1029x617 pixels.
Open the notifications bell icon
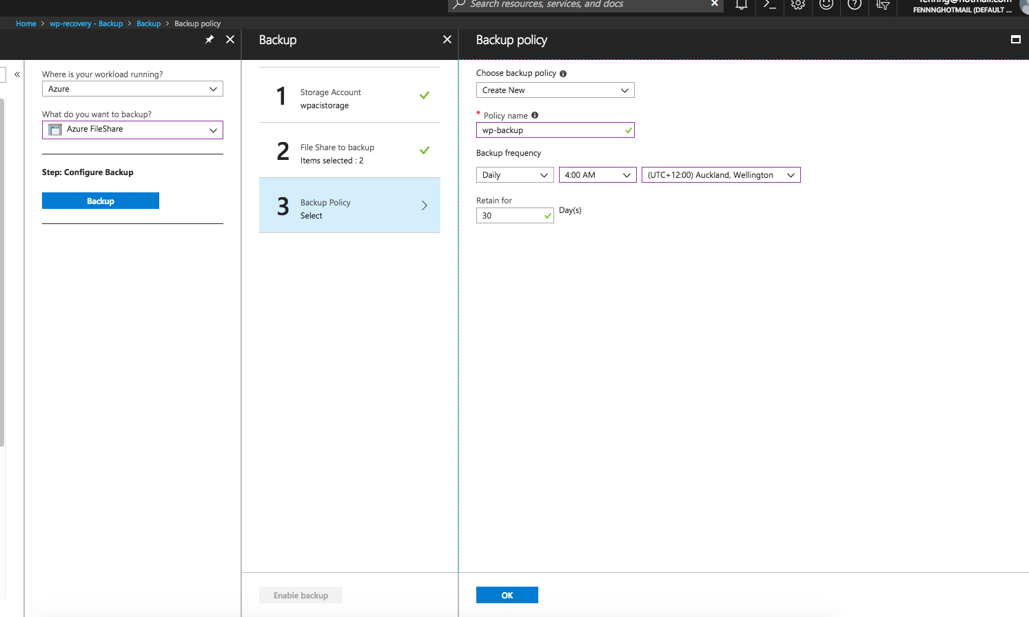742,5
